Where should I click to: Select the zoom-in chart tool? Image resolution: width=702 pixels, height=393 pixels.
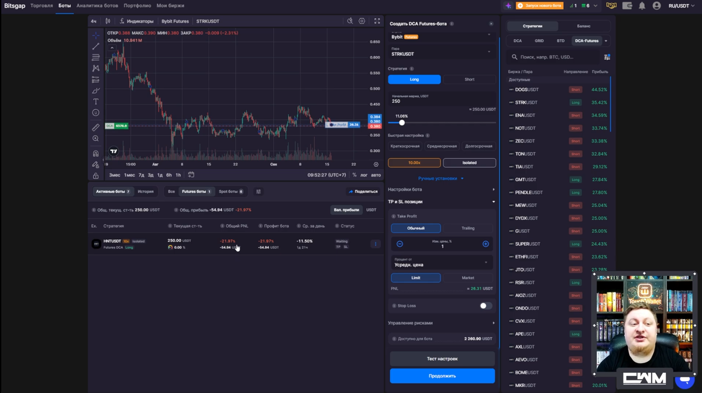click(x=95, y=139)
